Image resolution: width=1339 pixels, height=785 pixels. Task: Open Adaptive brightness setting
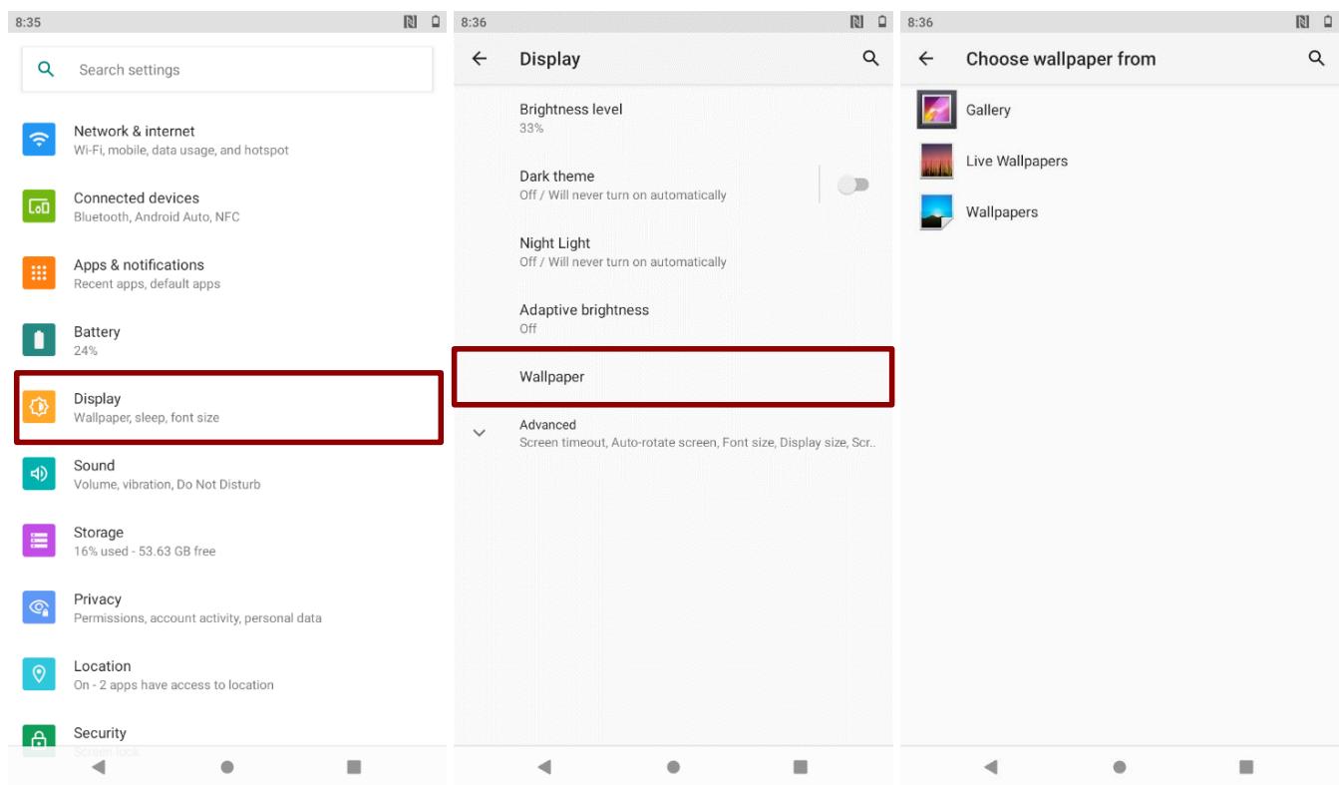(x=673, y=318)
